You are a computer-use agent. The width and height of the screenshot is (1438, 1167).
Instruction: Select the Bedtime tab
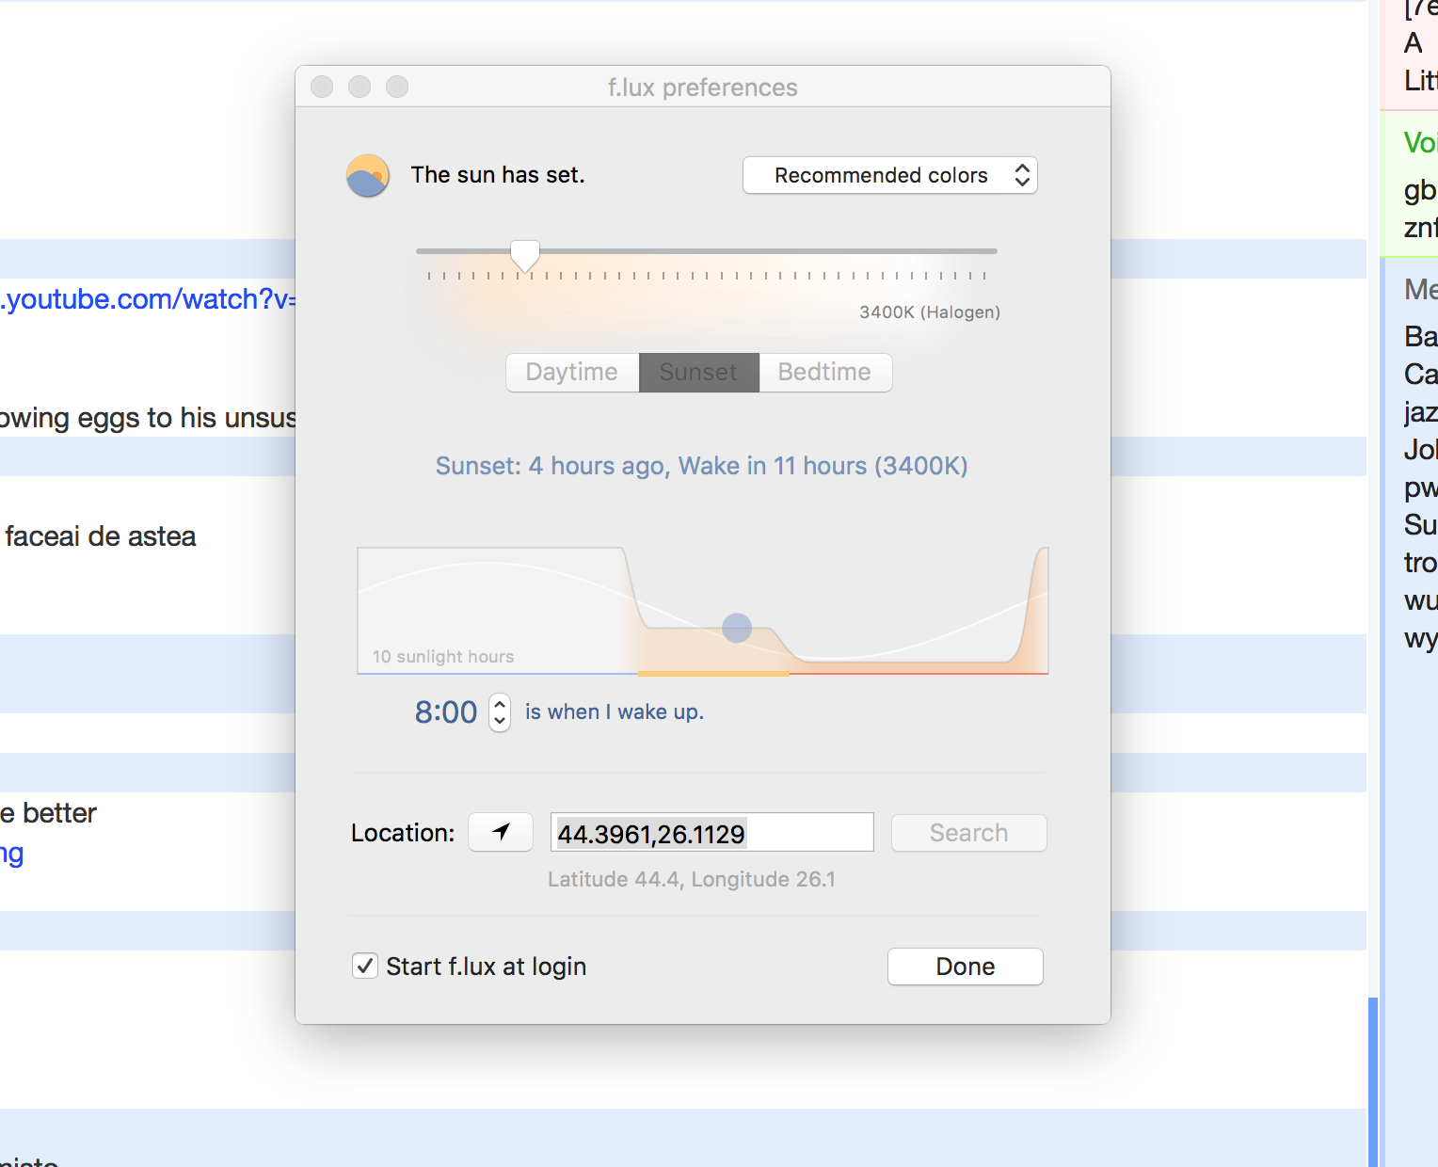click(824, 372)
